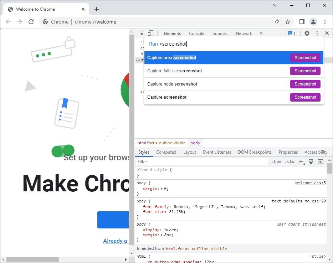This screenshot has height=263, width=333.
Task: Open the Event Listeners sub-tab
Action: (x=217, y=152)
